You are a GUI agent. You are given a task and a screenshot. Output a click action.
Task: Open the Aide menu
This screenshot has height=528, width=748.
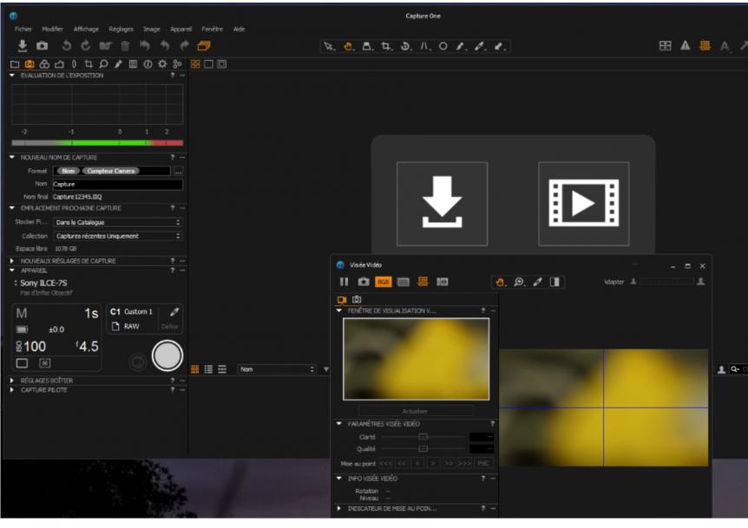point(239,29)
